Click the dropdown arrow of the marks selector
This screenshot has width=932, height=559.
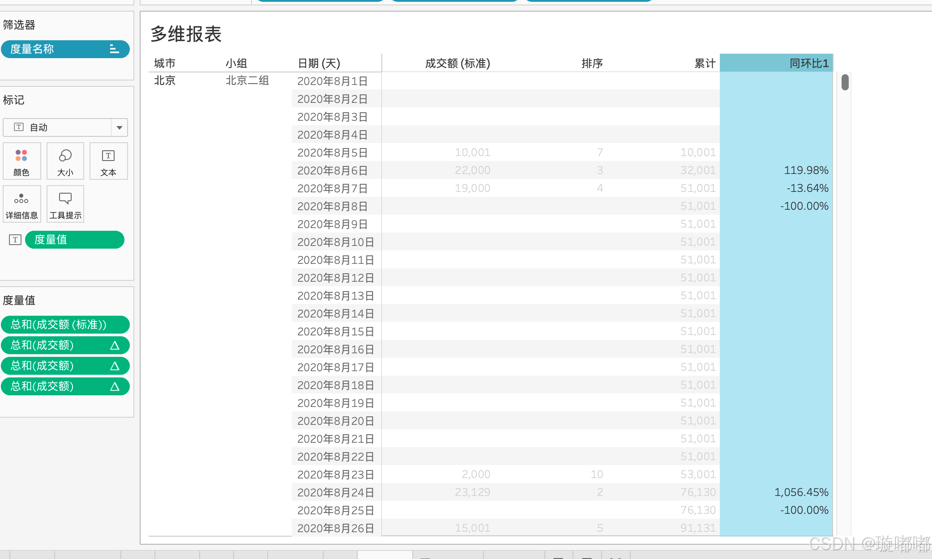pos(120,127)
